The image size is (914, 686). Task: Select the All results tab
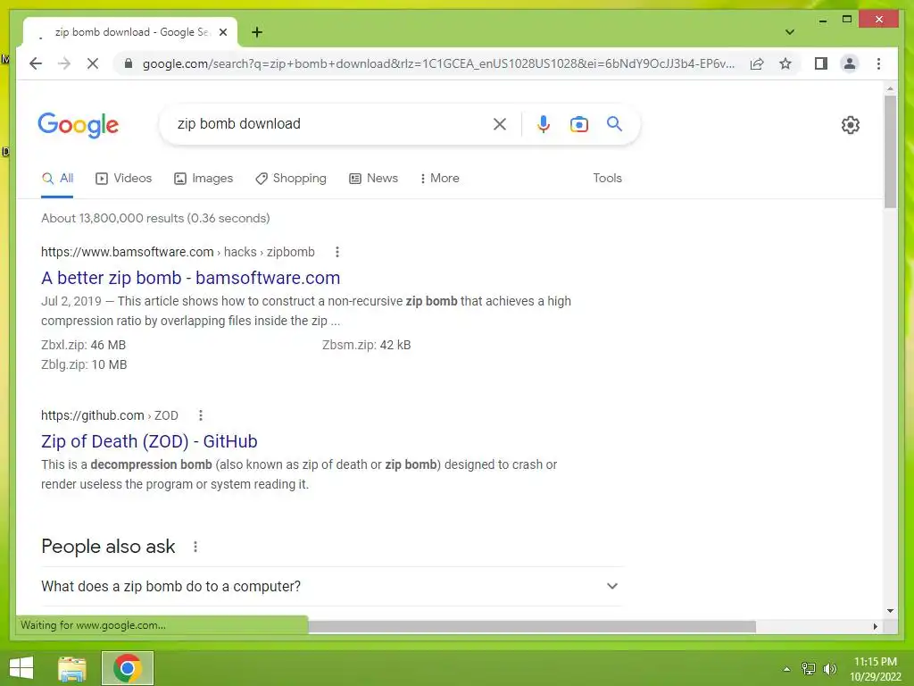58,179
